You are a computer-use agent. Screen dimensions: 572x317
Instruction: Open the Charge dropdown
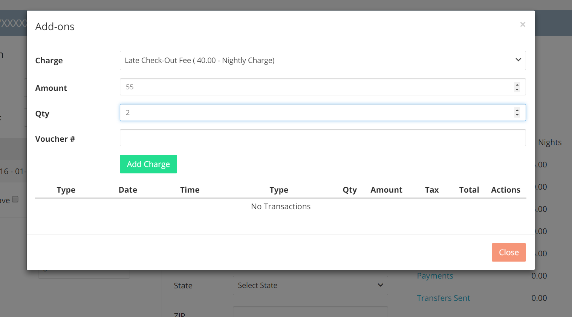pos(323,60)
